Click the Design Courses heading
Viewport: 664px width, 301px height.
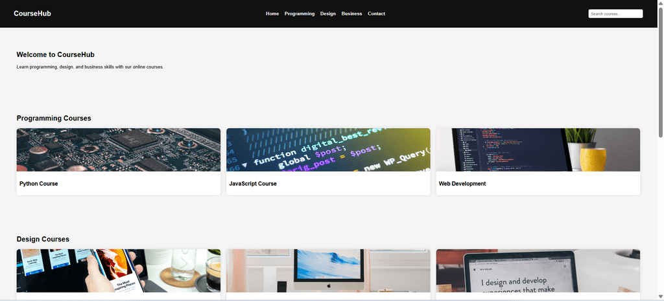pyautogui.click(x=43, y=240)
